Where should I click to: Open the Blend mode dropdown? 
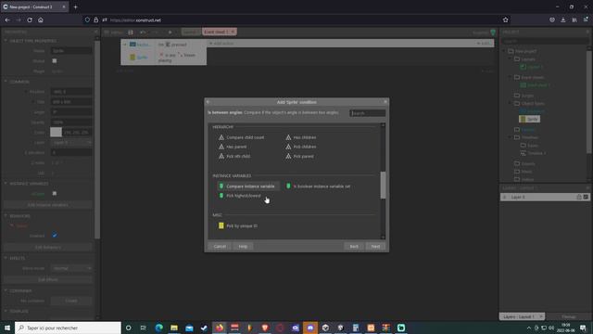[x=71, y=268]
